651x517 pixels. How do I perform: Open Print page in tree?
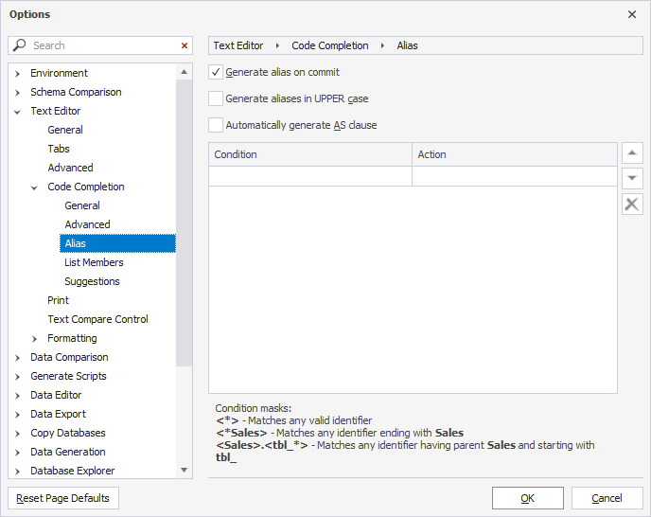58,300
